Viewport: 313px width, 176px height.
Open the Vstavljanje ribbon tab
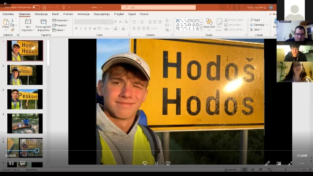41,14
